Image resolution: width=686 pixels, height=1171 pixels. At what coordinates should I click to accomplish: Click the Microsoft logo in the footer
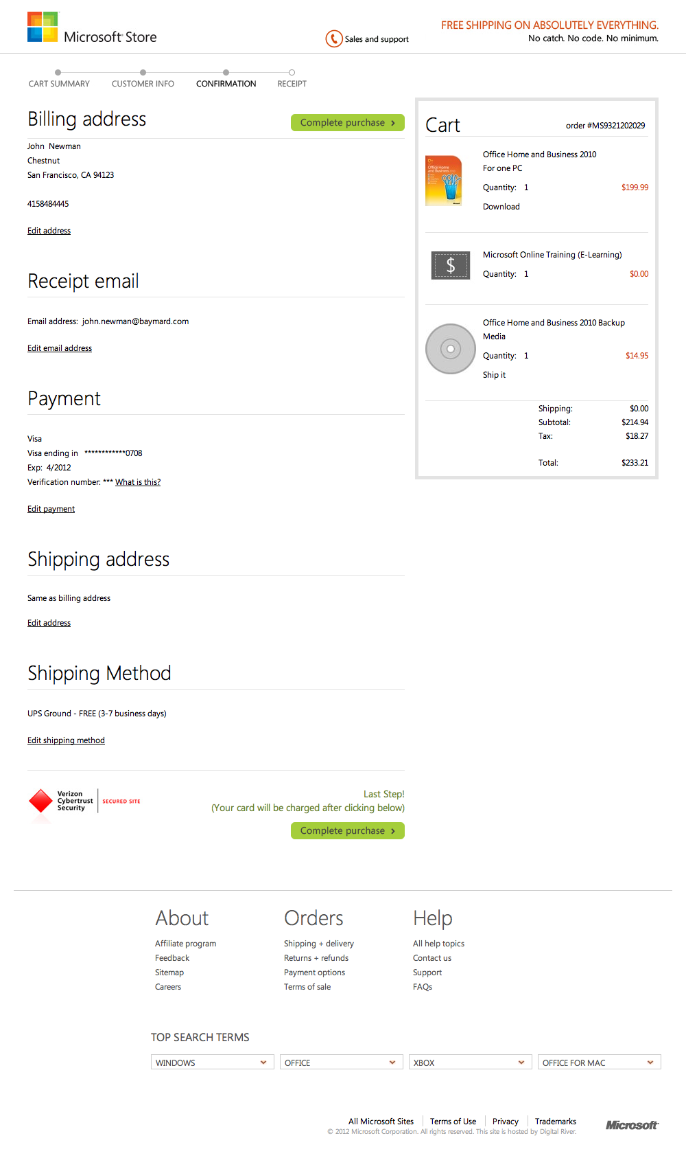pos(631,1125)
